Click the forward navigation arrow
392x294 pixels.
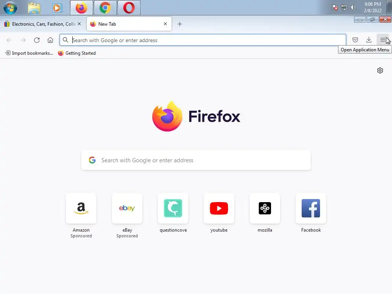tap(23, 40)
